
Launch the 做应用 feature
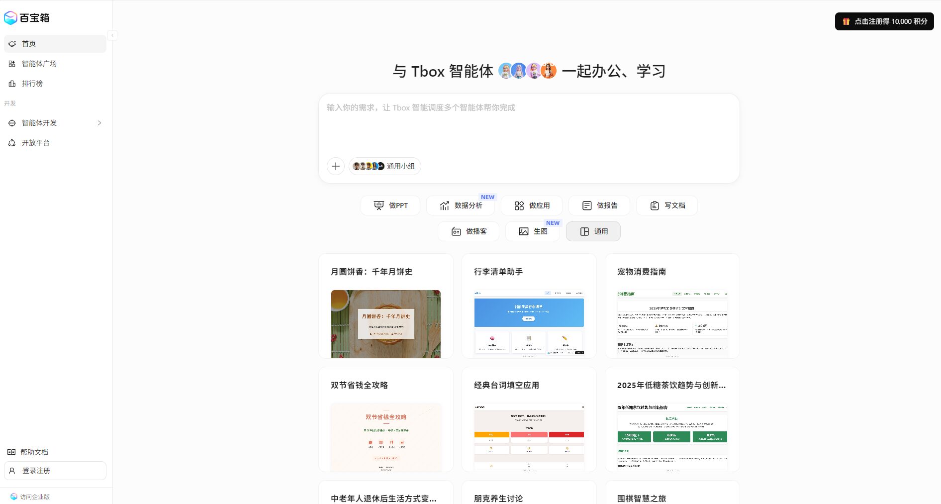[519, 205]
